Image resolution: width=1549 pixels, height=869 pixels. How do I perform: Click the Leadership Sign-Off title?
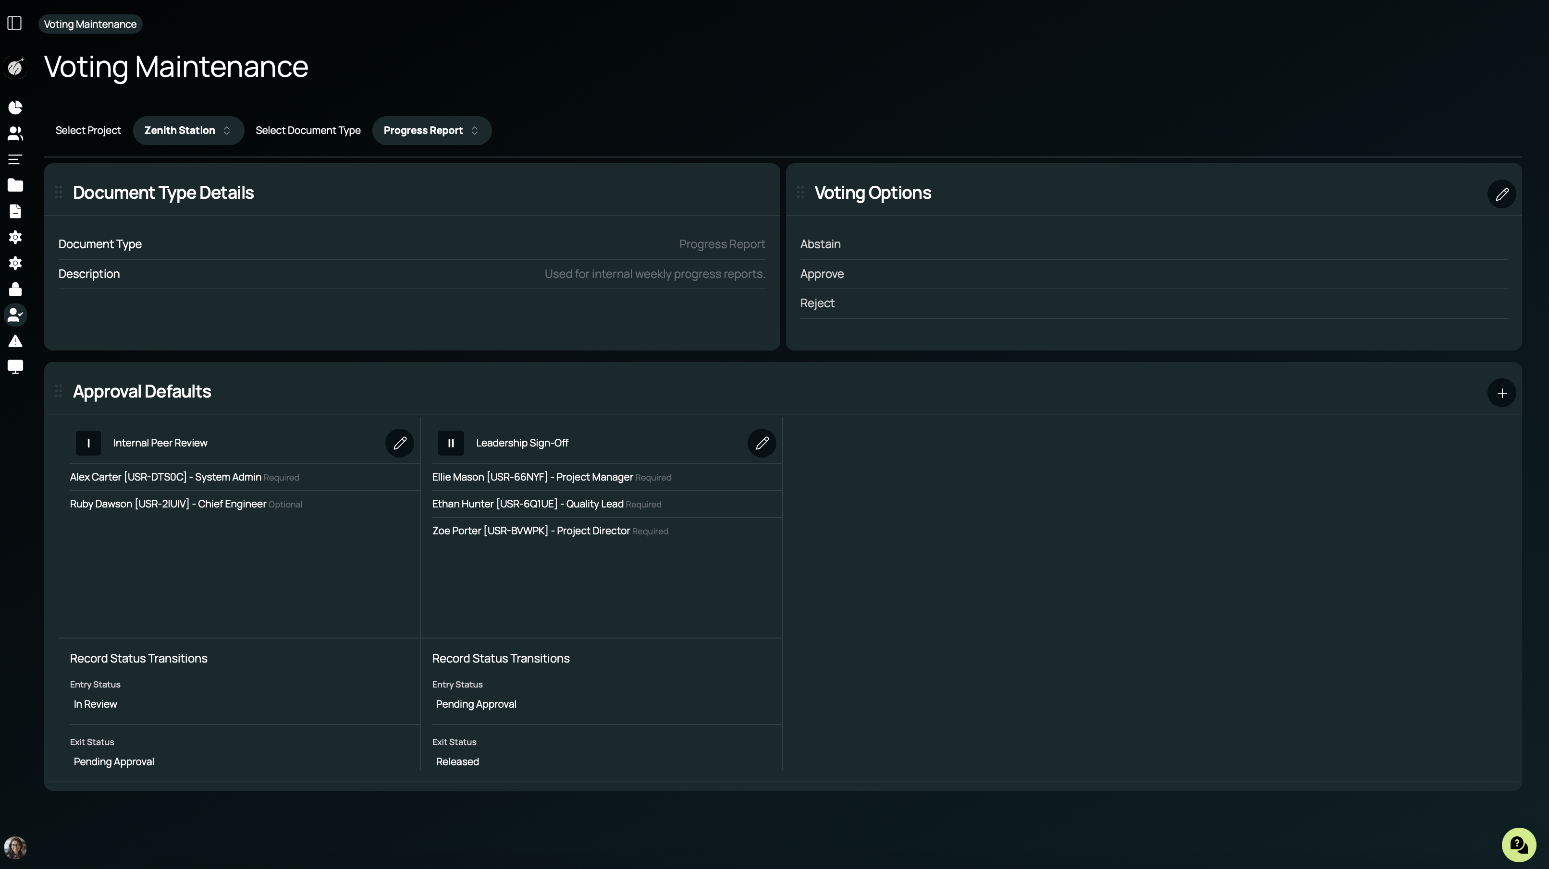(x=522, y=443)
